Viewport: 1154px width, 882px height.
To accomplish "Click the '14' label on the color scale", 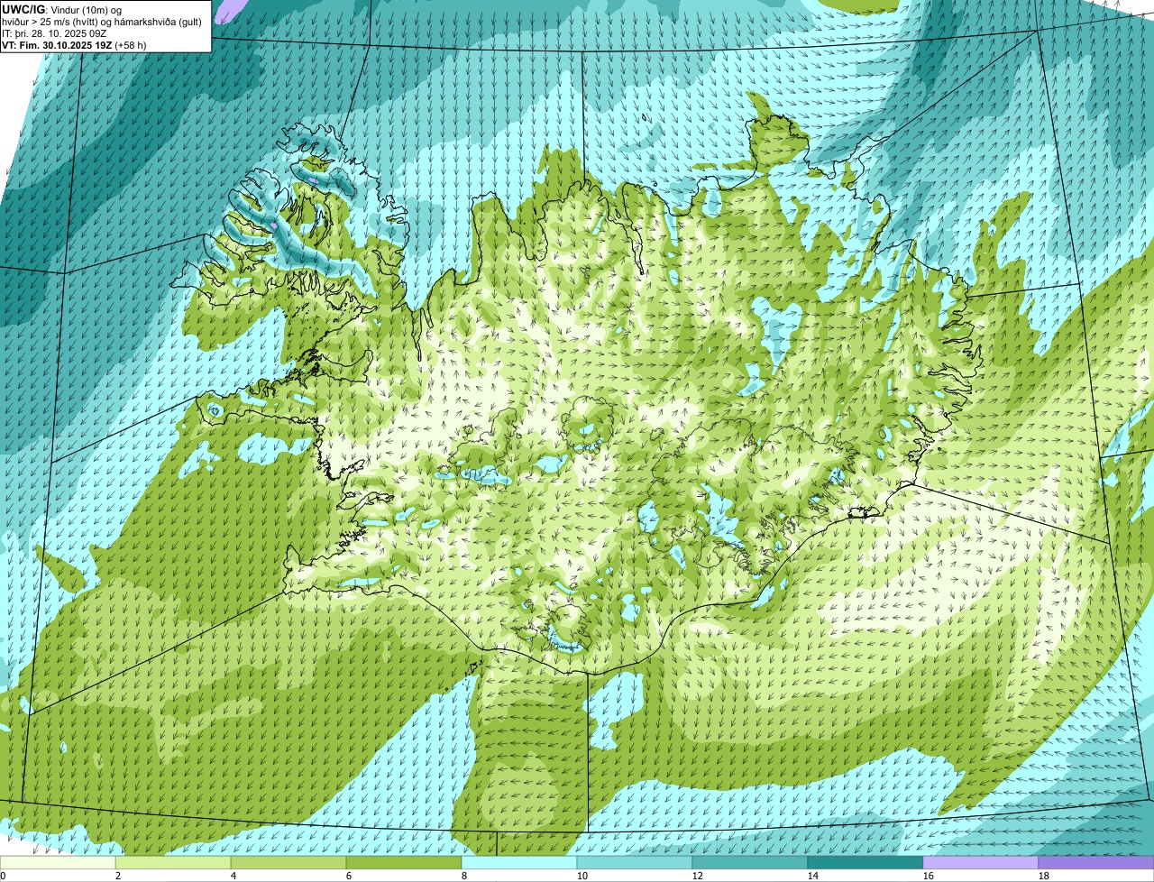I will point(813,876).
